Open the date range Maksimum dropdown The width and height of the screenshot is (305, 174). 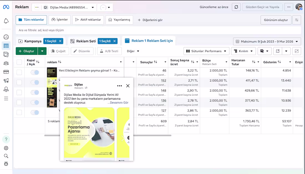coord(267,41)
